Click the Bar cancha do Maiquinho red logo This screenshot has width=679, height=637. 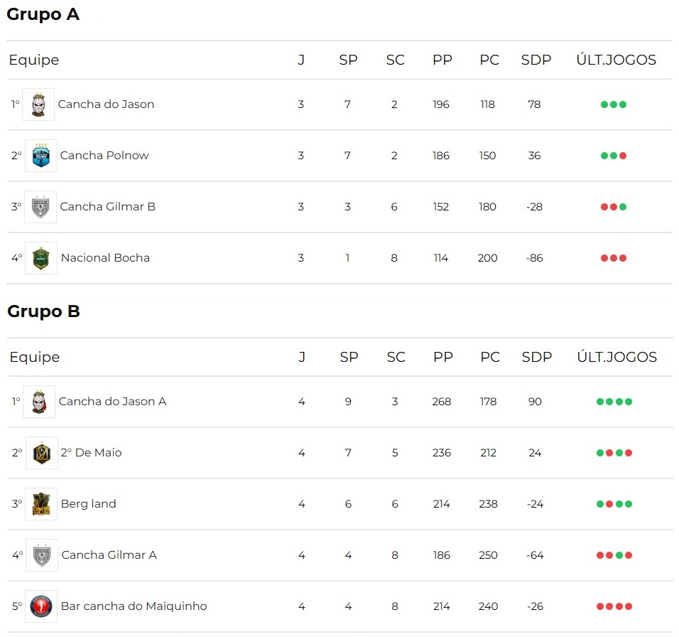[x=41, y=606]
